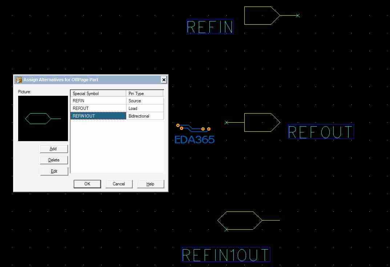Select the REFIN1OUT row in the table
Viewport: 390px width, 267px height.
pos(117,116)
